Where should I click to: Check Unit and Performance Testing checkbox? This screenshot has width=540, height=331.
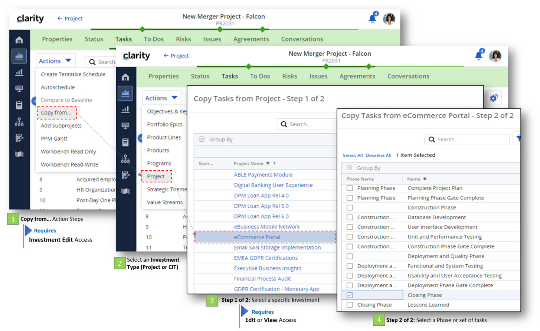(350, 237)
